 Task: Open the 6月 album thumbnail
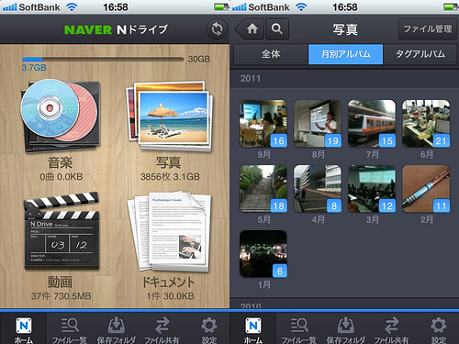(x=426, y=124)
